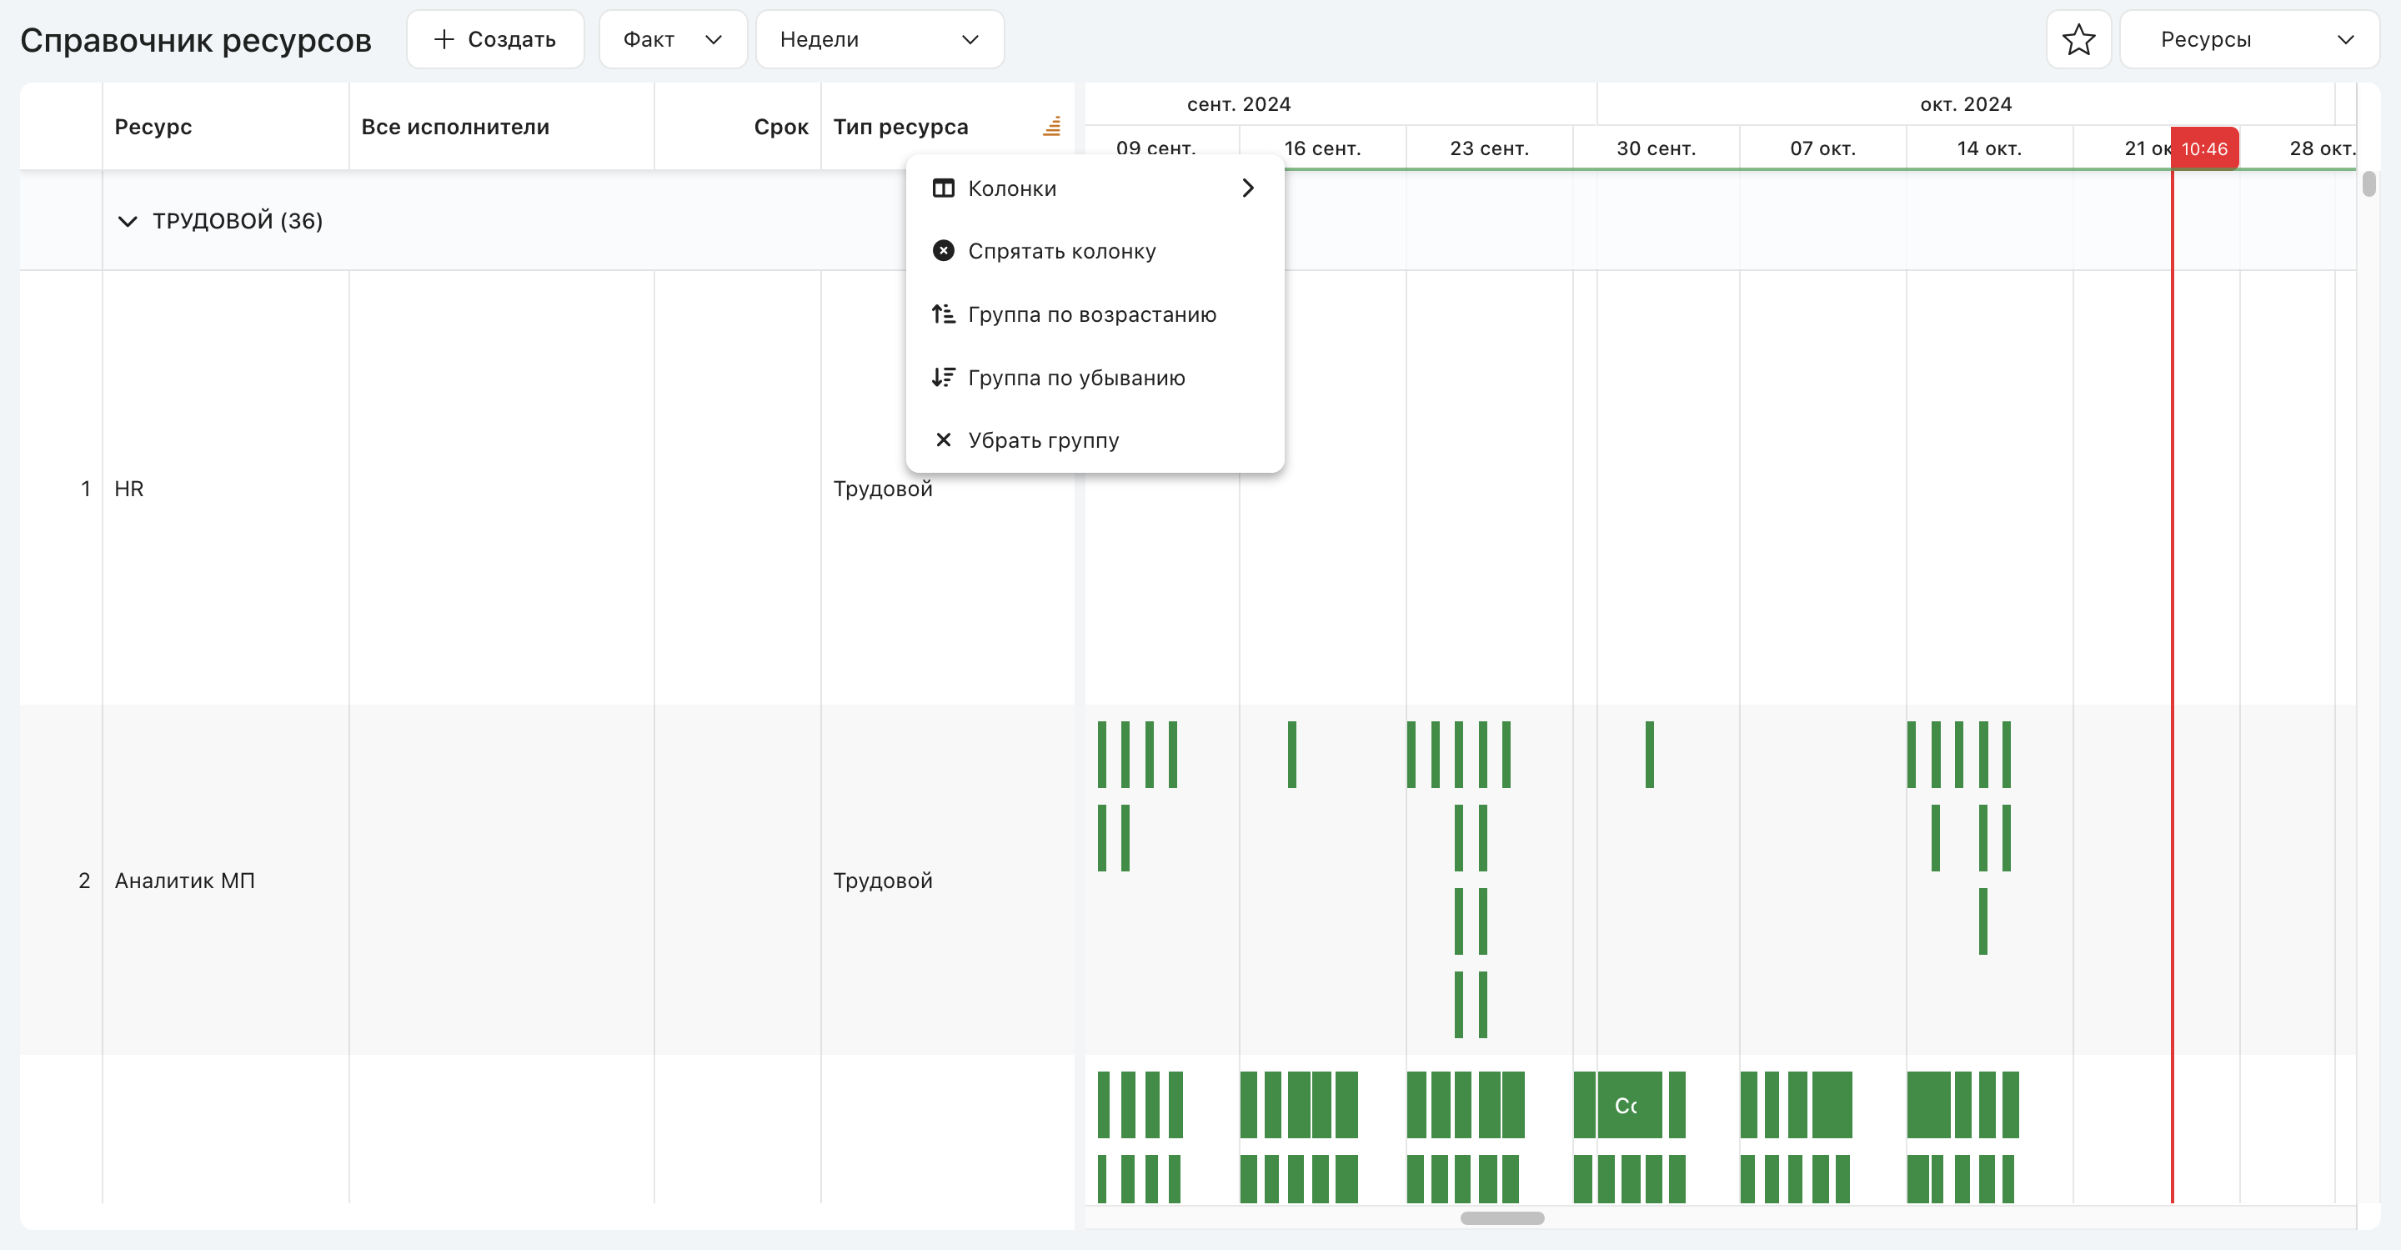Screen dimensions: 2401x1250
Task: Click the Создать button
Action: click(495, 39)
